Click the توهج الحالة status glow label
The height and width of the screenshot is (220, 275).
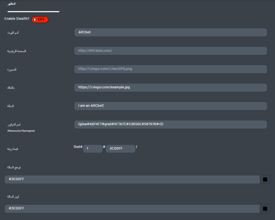14,167
